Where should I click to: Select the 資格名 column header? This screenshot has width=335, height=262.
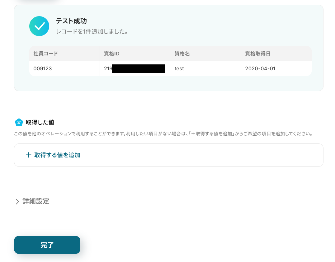(205, 54)
